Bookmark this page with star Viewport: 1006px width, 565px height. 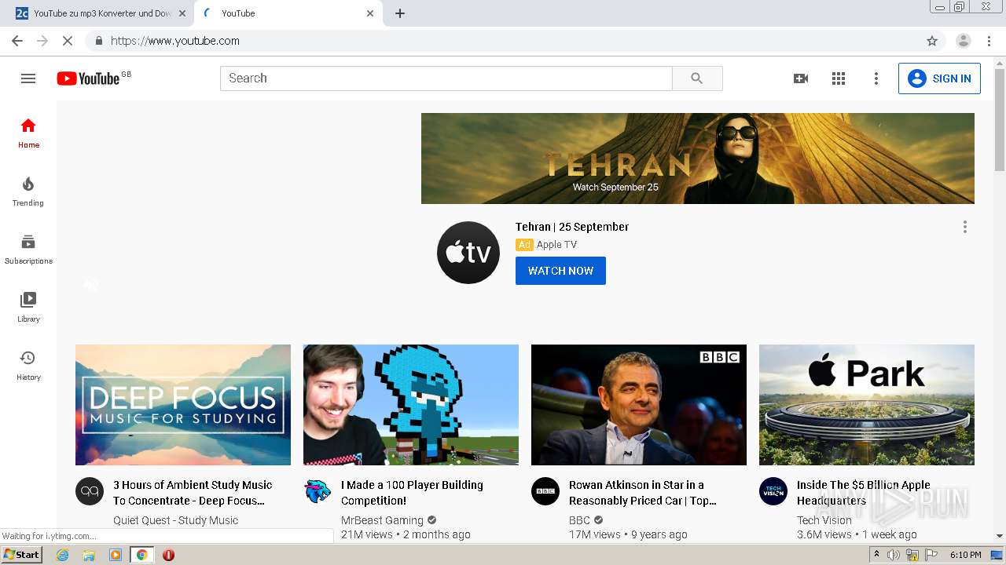click(x=932, y=41)
